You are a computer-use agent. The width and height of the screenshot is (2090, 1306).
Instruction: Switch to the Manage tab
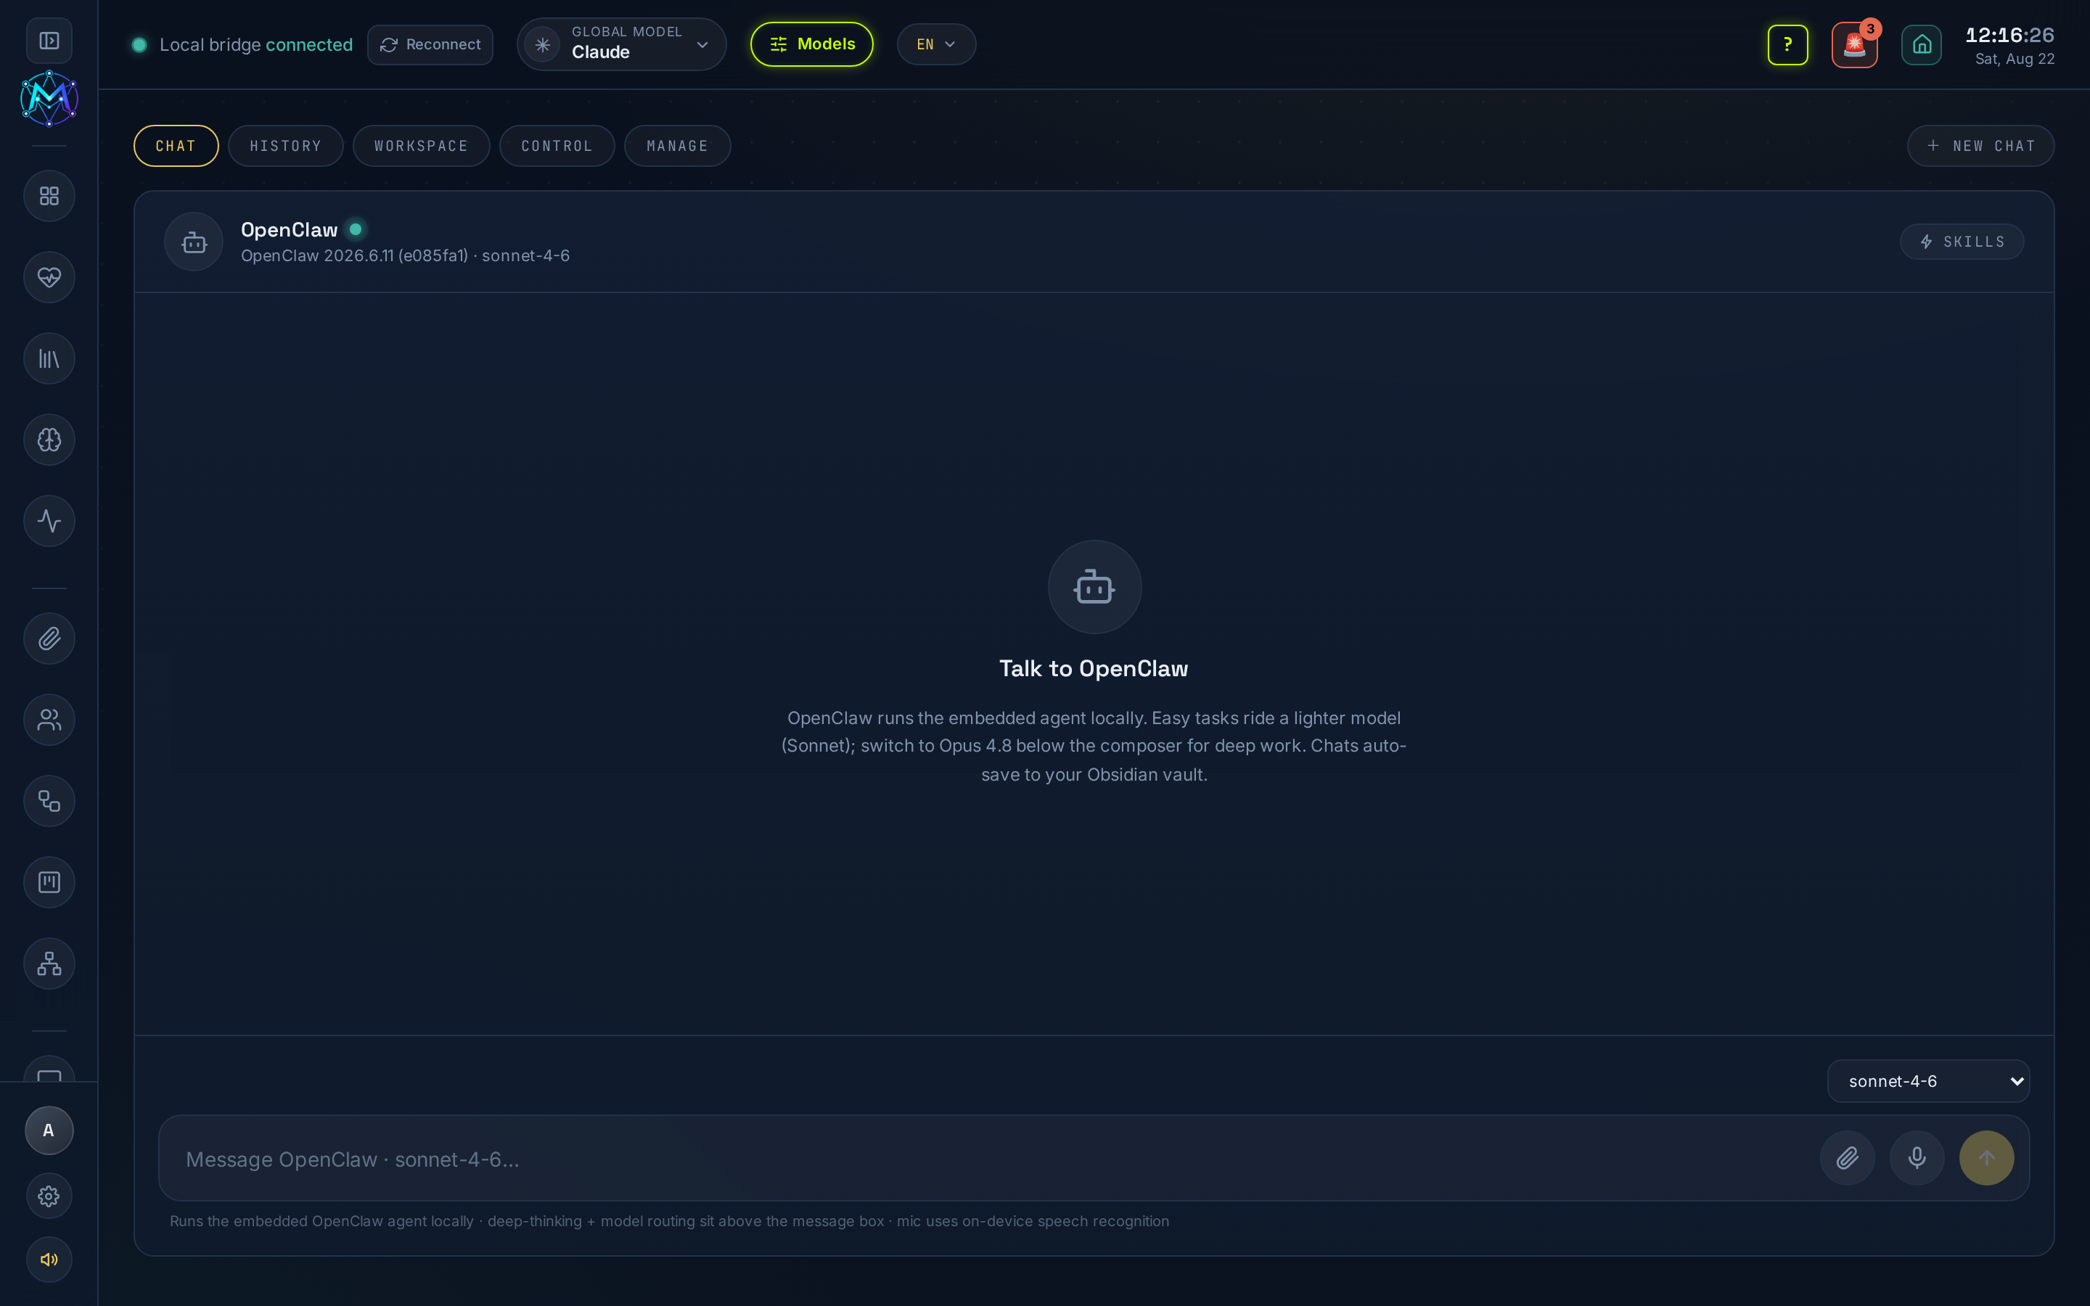click(x=678, y=146)
